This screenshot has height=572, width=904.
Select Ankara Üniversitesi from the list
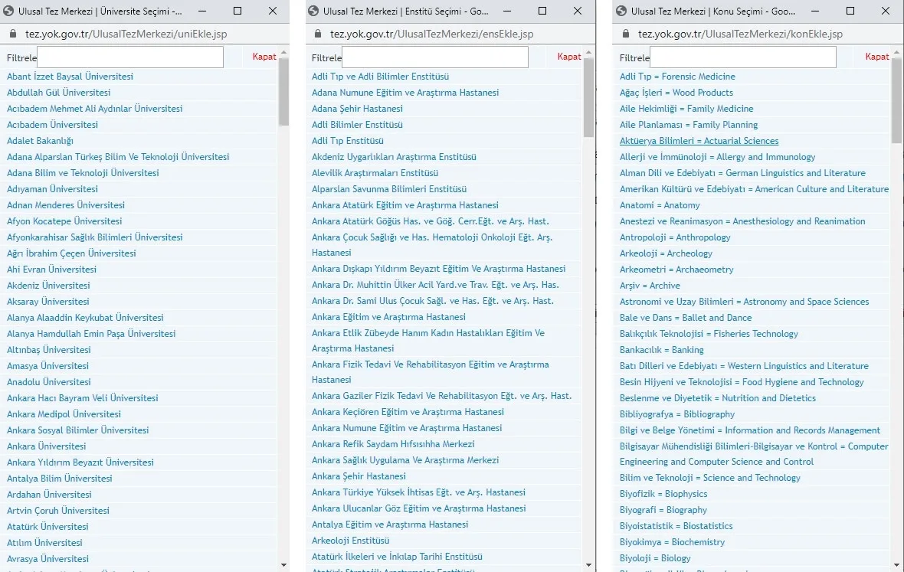pyautogui.click(x=47, y=446)
